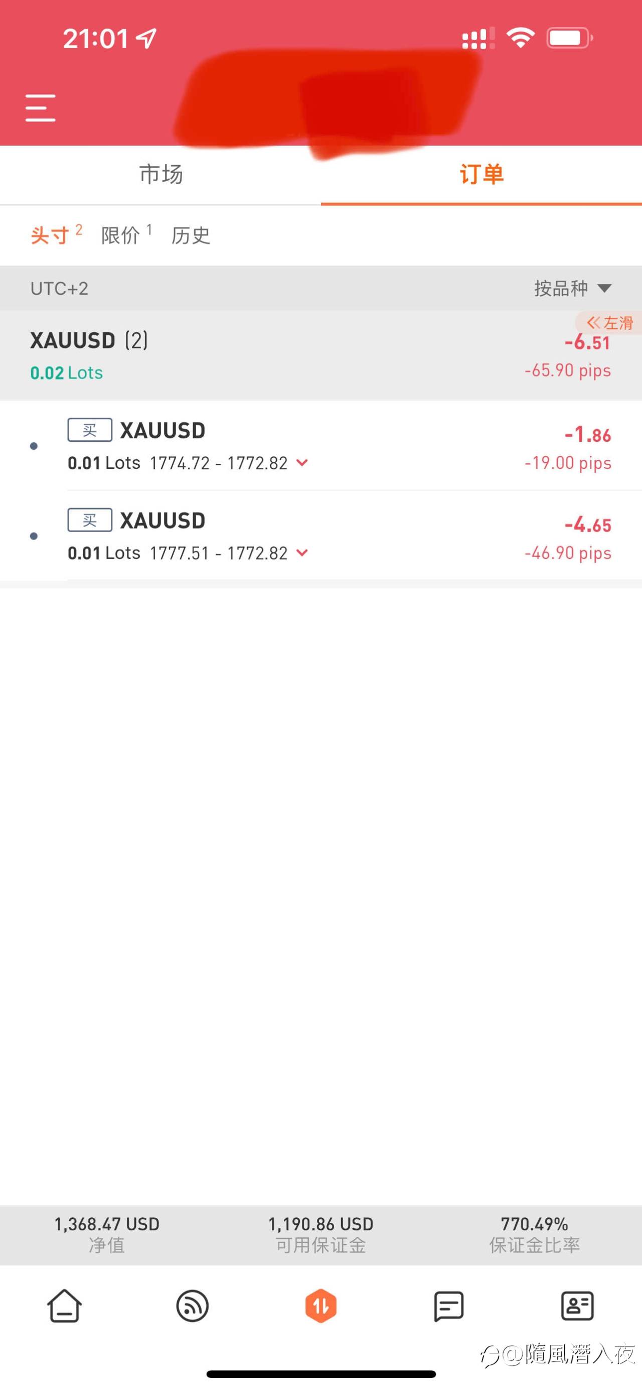Go to the Home tab icon

[64, 1306]
